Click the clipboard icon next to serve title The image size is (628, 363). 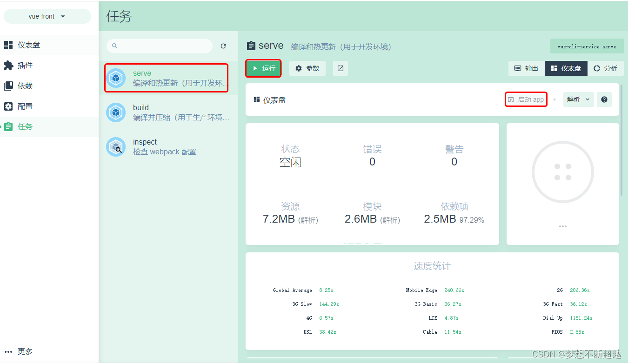(251, 46)
